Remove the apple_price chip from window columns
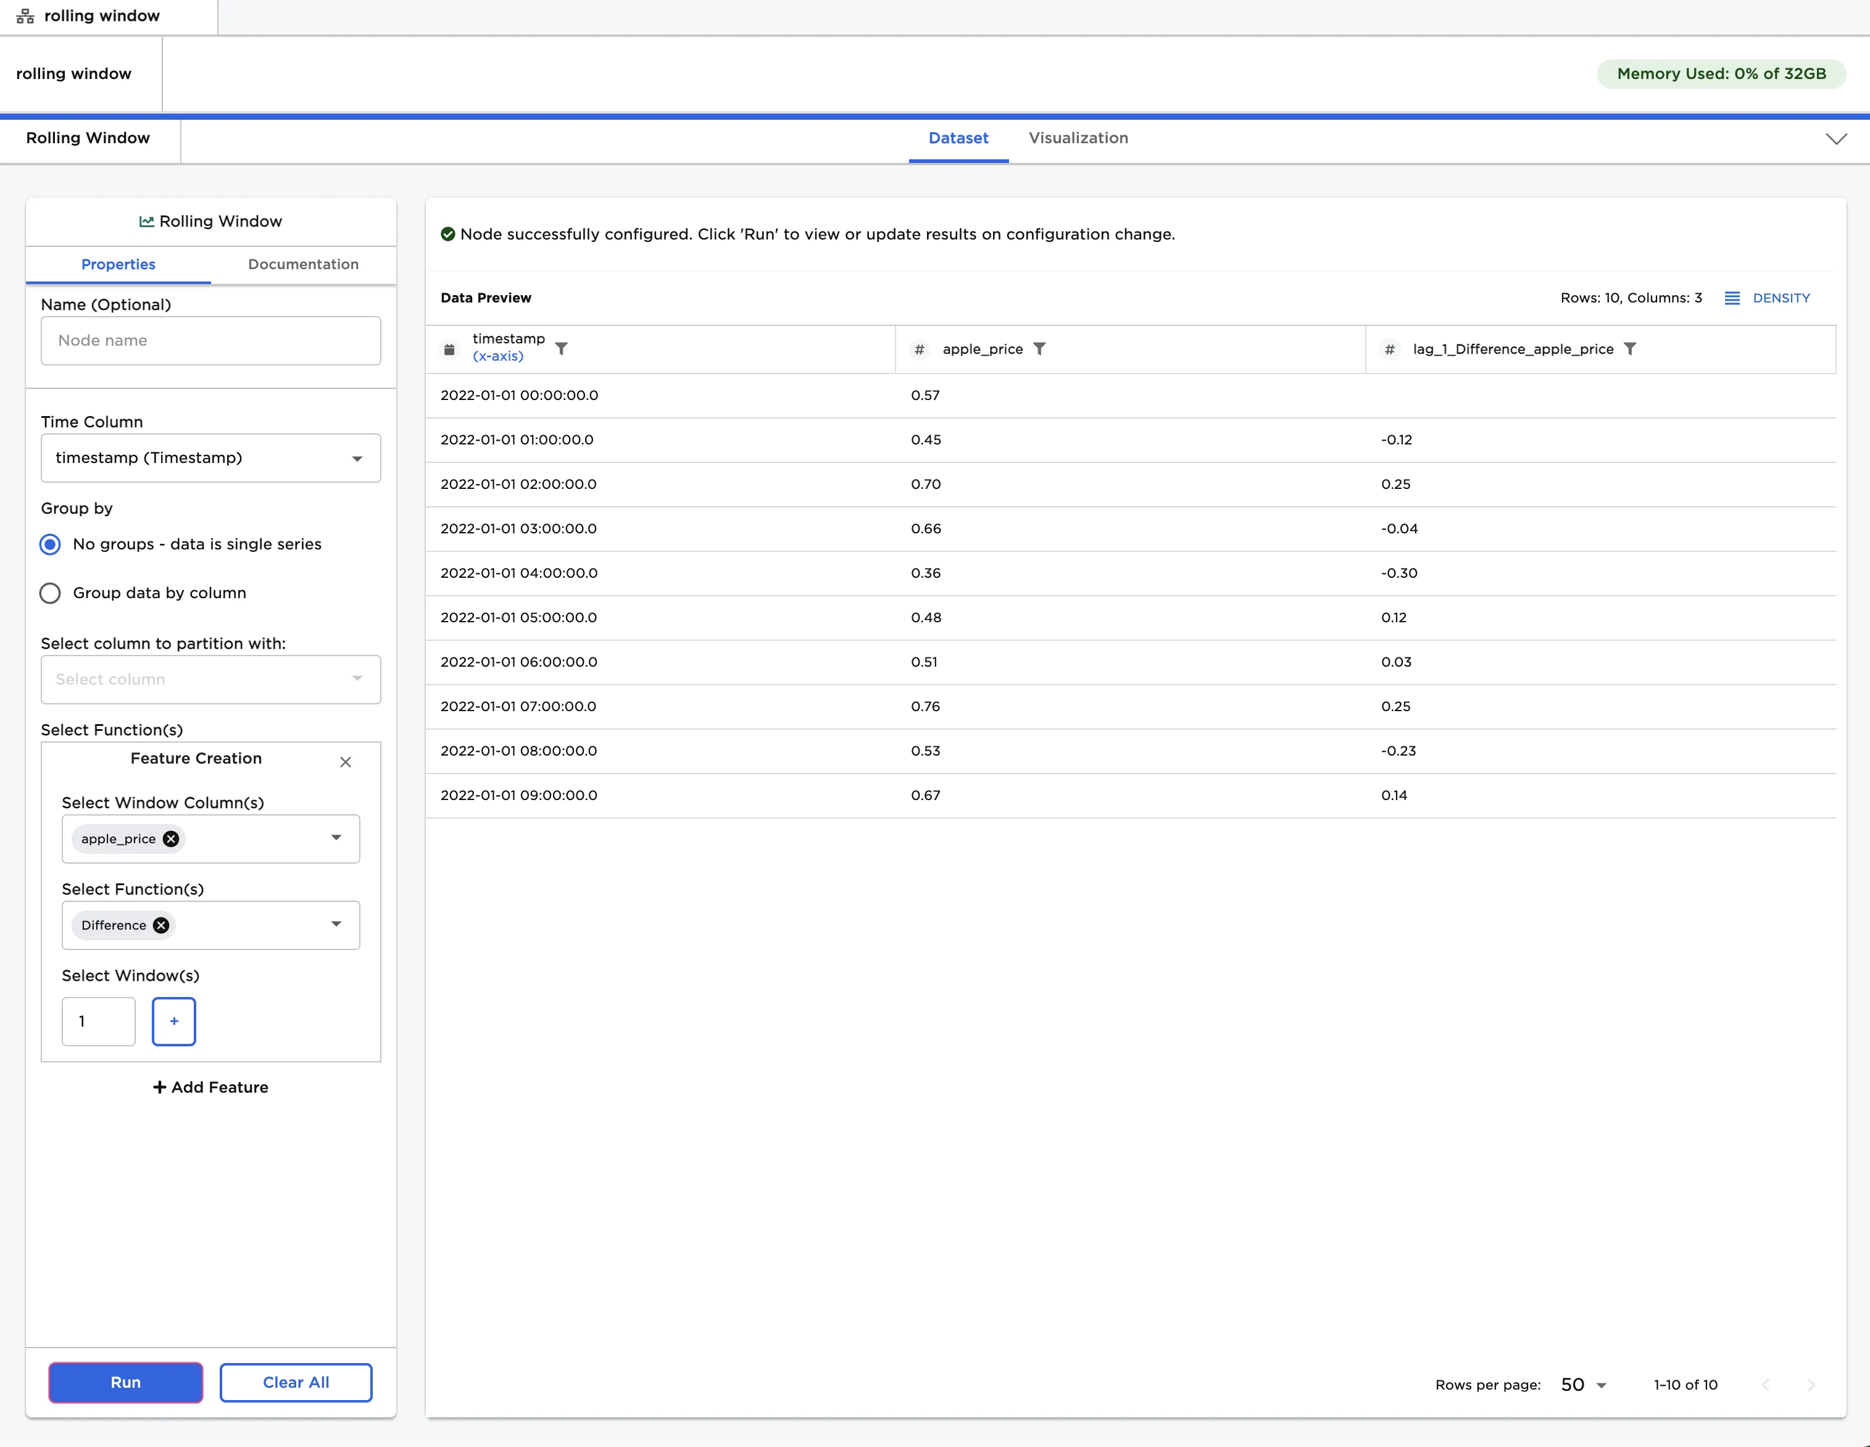Viewport: 1870px width, 1447px height. (x=171, y=839)
